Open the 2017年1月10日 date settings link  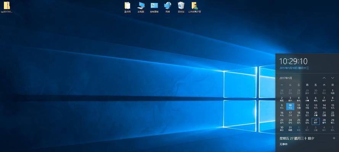(x=294, y=68)
